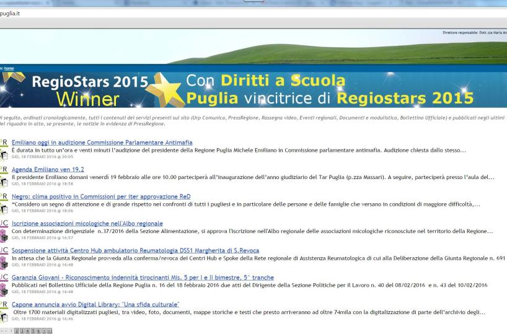Click the green hills header image
The image size is (507, 334).
pyautogui.click(x=254, y=46)
